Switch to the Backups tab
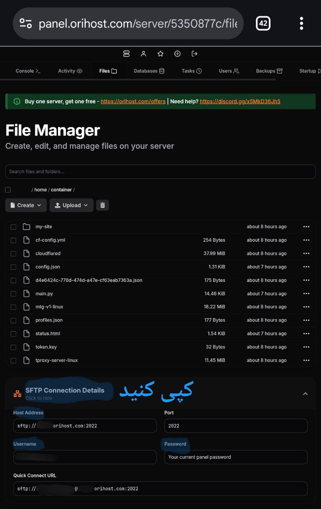The height and width of the screenshot is (509, 321). (x=269, y=71)
